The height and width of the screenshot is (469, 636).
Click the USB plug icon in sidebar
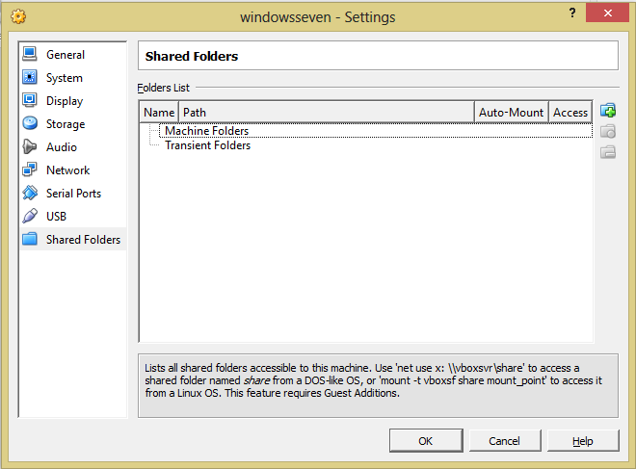(30, 216)
